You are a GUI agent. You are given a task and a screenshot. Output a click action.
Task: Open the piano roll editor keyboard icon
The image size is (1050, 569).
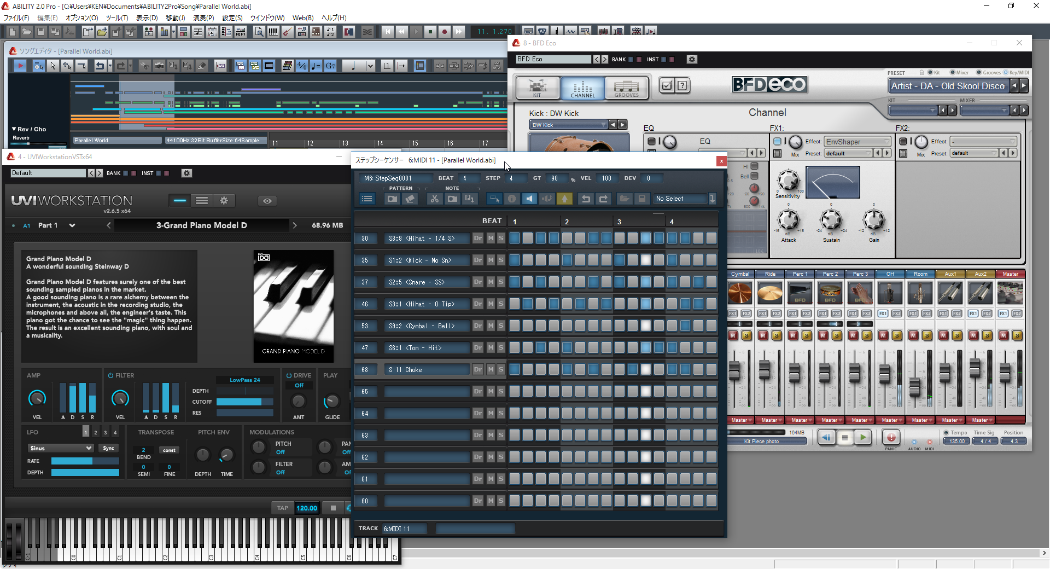tap(273, 32)
